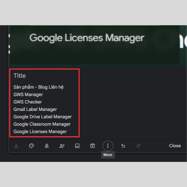Image resolution: width=187 pixels, height=187 pixels.
Task: Click the Remind me bell icon
Action: (x=47, y=146)
